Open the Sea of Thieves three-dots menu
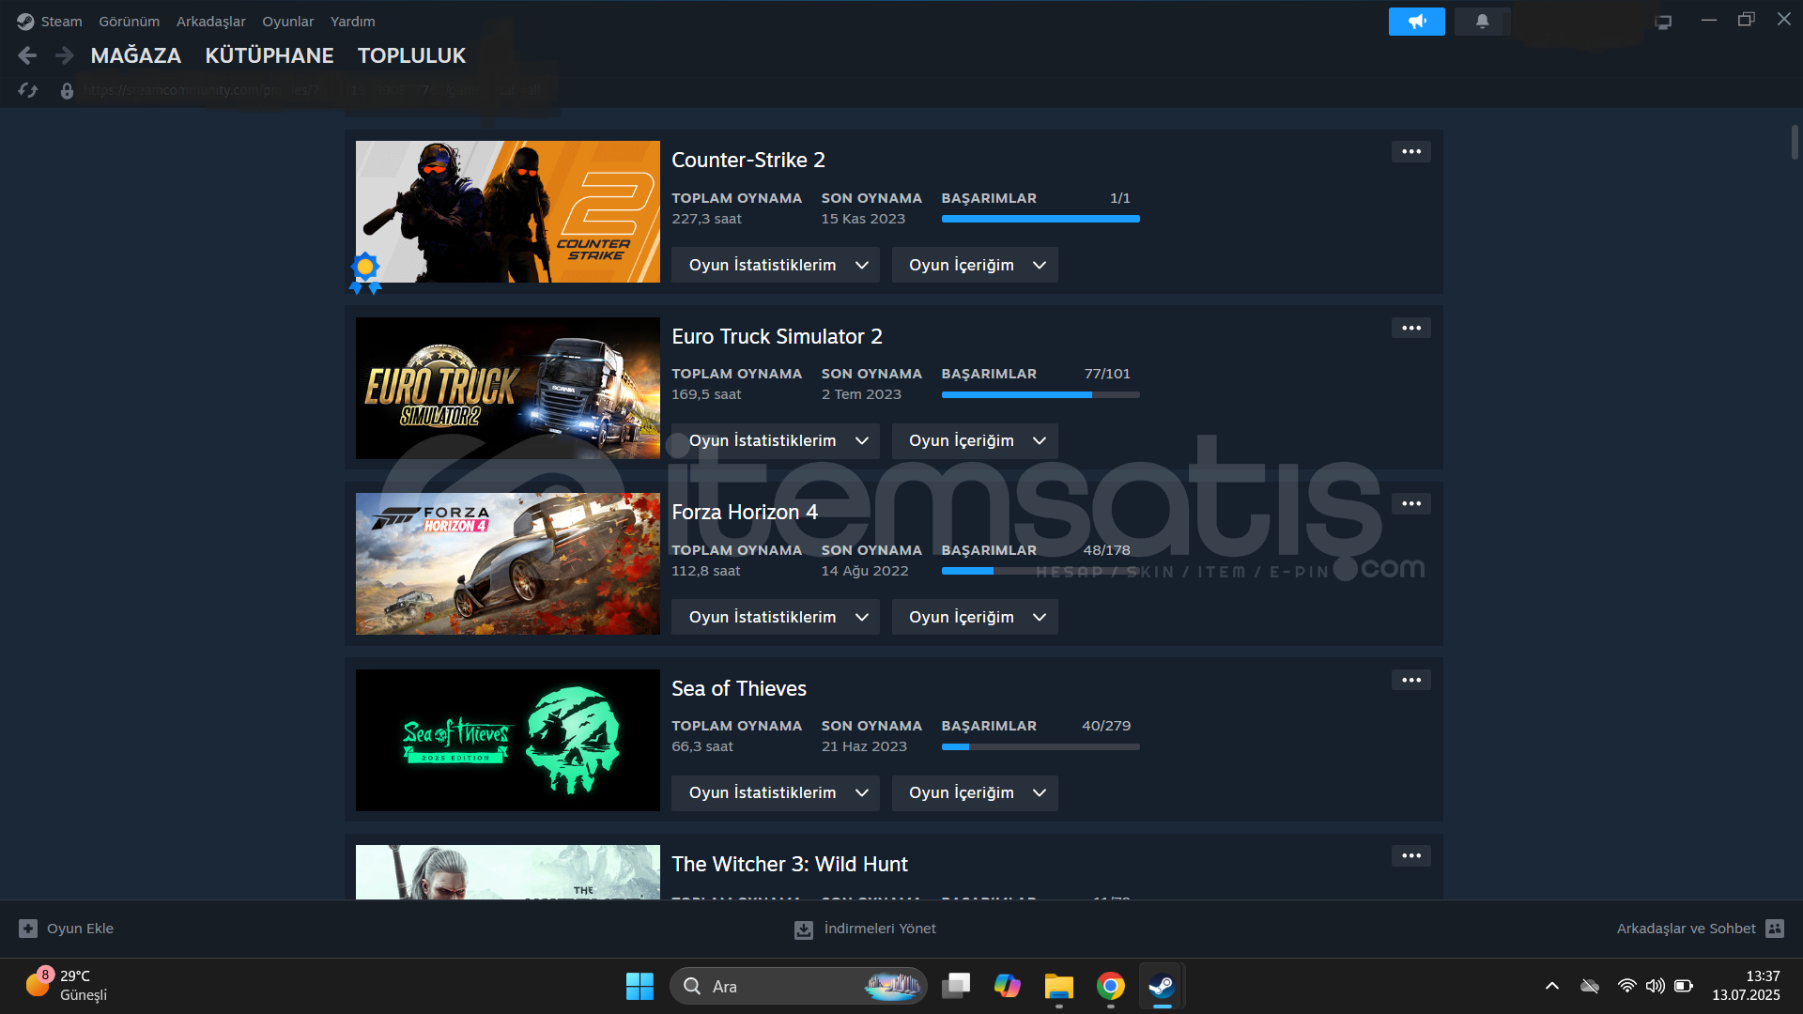 click(1410, 680)
